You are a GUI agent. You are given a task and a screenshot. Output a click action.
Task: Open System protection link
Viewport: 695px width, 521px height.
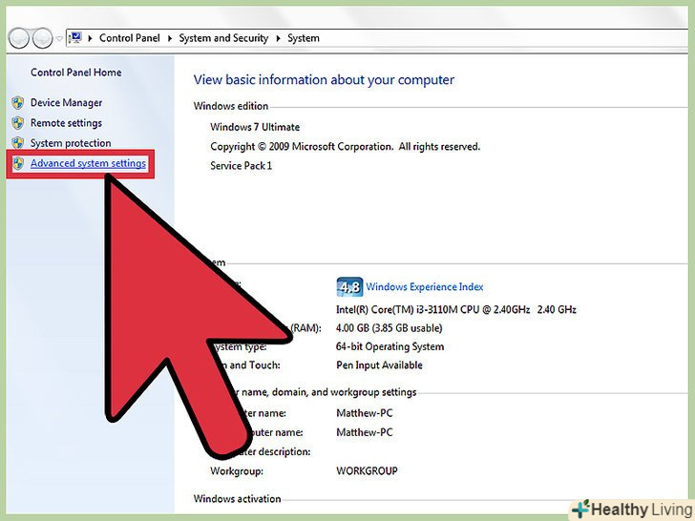(x=71, y=143)
